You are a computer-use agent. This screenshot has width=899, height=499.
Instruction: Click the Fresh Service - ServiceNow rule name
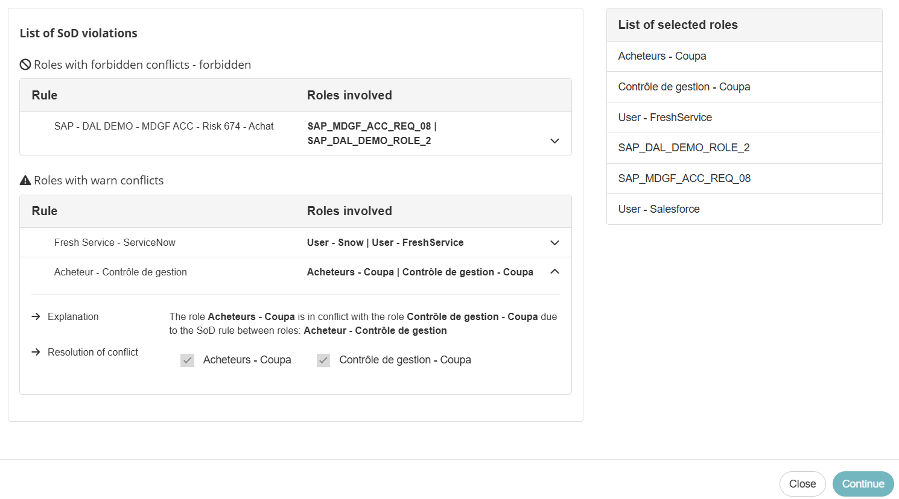coord(115,243)
